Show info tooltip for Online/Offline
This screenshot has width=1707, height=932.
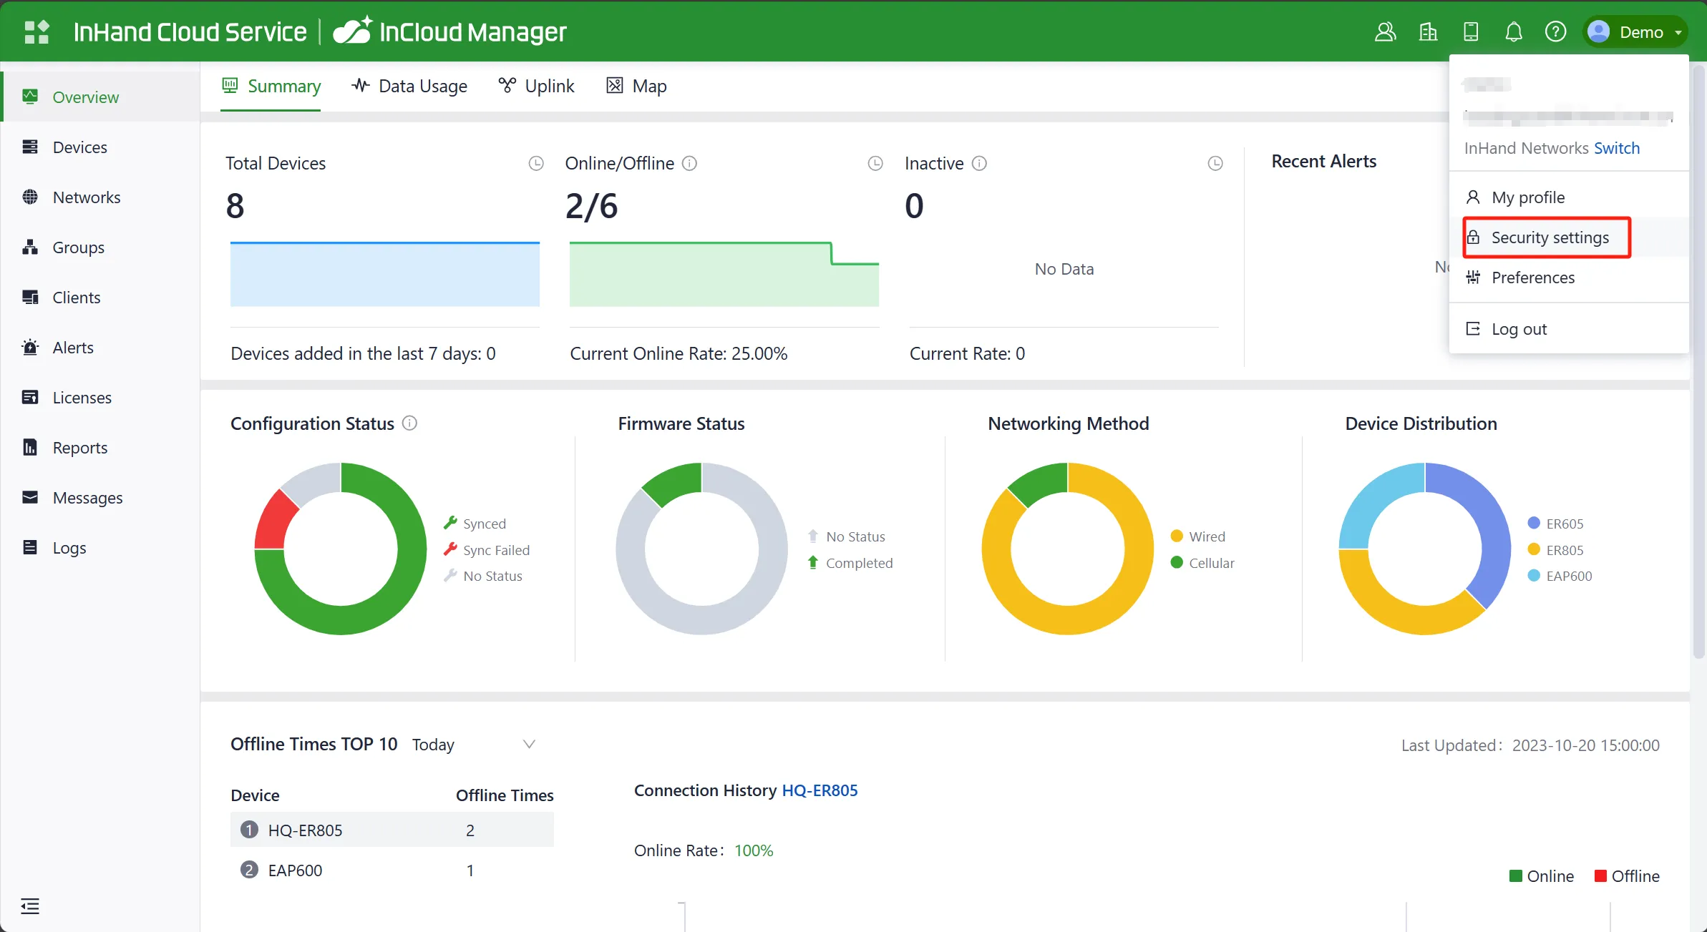689,163
